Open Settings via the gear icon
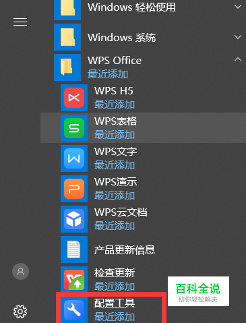Screen dimensions: 246x323 point(20,312)
